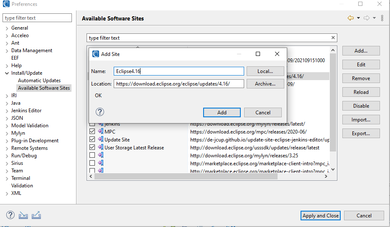Viewport: 390px width, 227px height.
Task: Expand the Help preferences node
Action: (7, 66)
